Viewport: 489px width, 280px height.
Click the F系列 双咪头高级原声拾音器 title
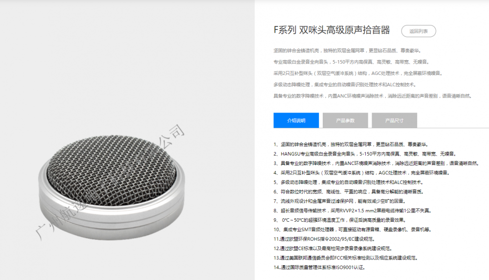(332, 30)
